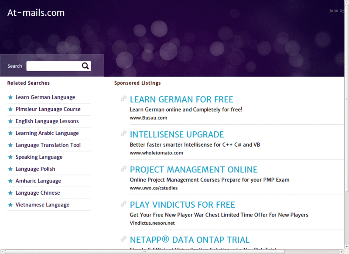
Task: Open the Amharic Language link
Action: pyautogui.click(x=38, y=181)
